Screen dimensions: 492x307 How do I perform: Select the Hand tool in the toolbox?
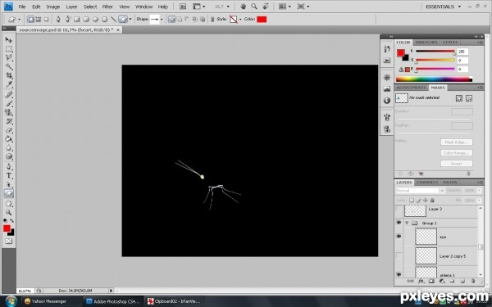click(9, 204)
